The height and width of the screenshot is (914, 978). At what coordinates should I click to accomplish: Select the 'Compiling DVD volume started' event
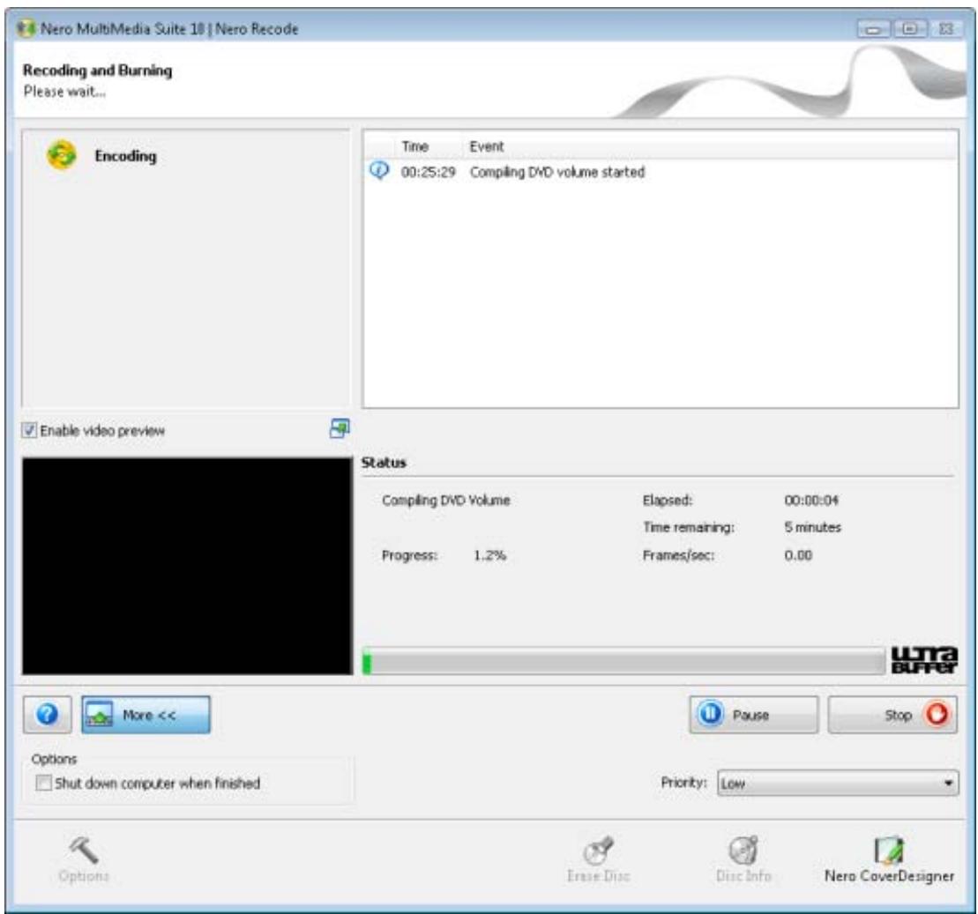557,172
